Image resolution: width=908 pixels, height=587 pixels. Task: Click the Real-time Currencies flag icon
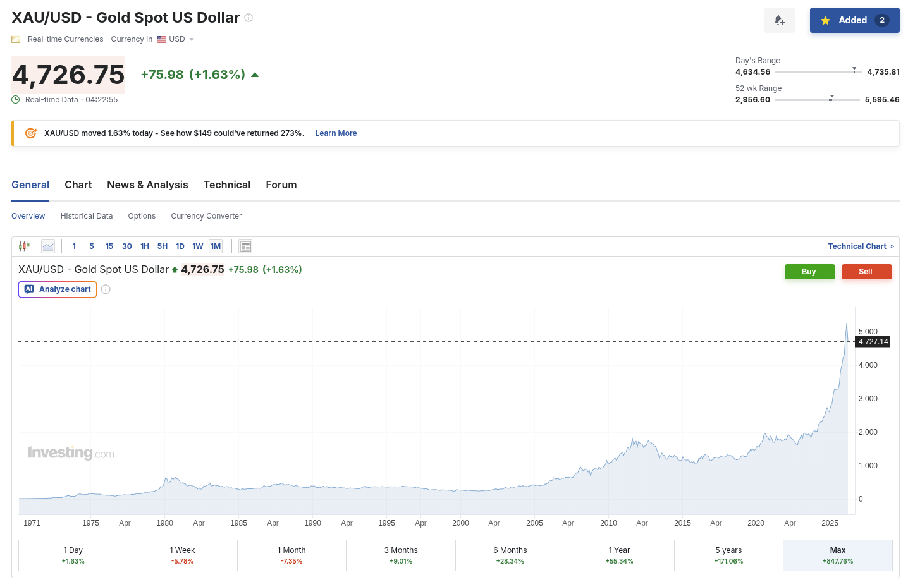pyautogui.click(x=16, y=39)
